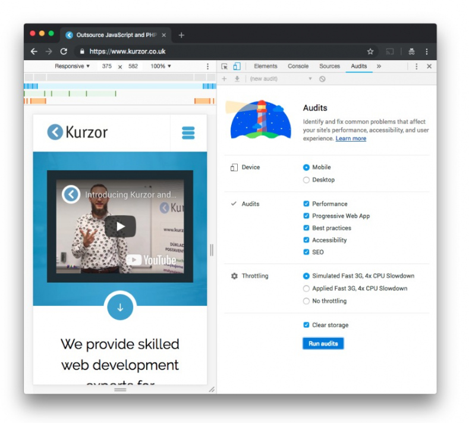Click the viewport width field 375
Screen dimensions: 469x423
pos(107,66)
